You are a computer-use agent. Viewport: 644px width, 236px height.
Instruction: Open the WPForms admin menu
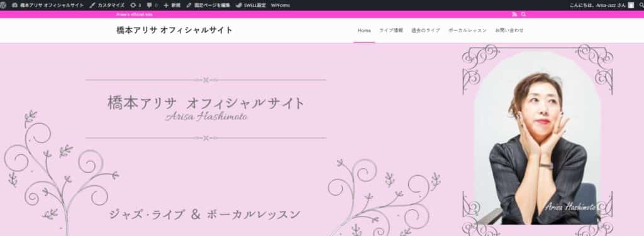coord(280,5)
